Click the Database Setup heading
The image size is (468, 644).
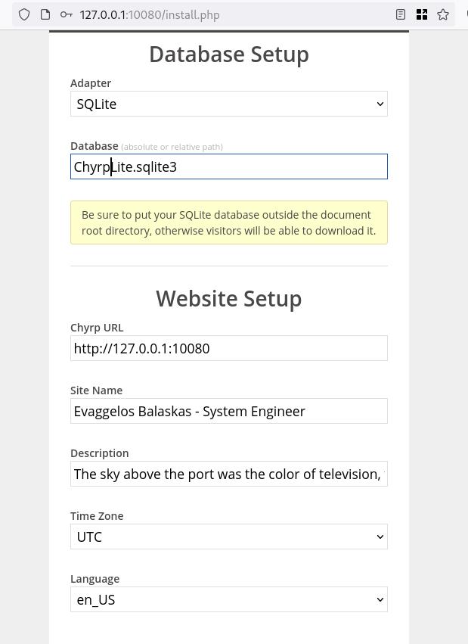(228, 54)
